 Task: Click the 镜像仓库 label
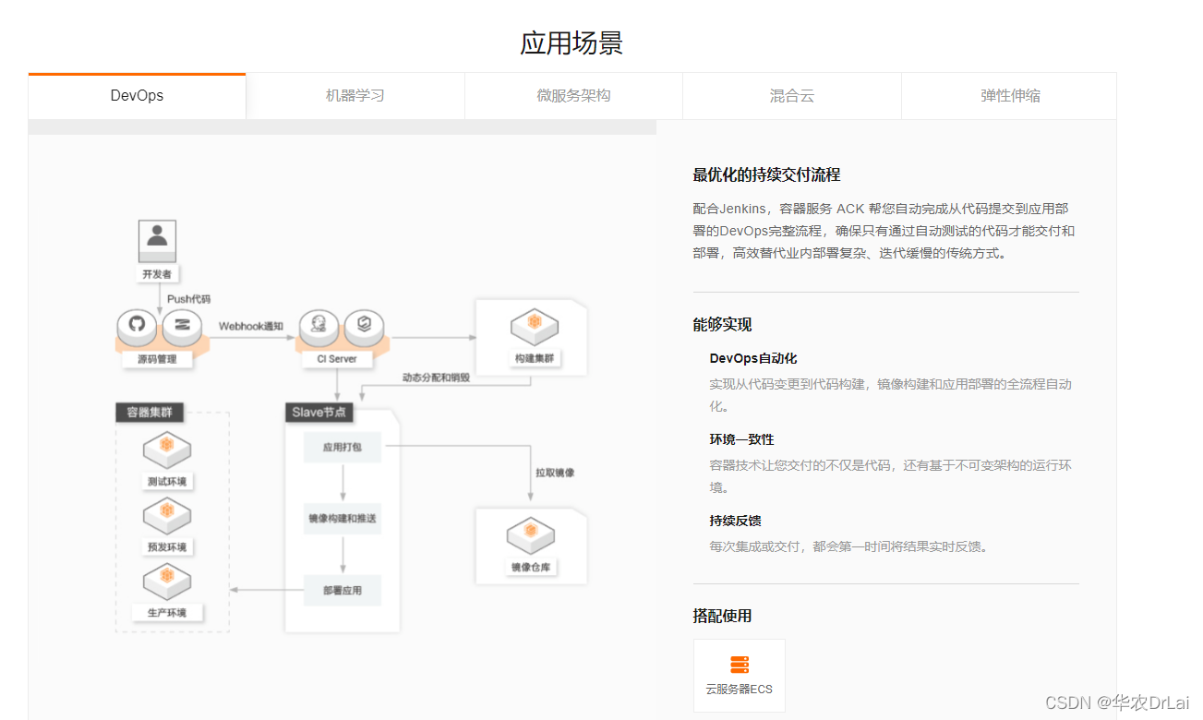pos(531,567)
